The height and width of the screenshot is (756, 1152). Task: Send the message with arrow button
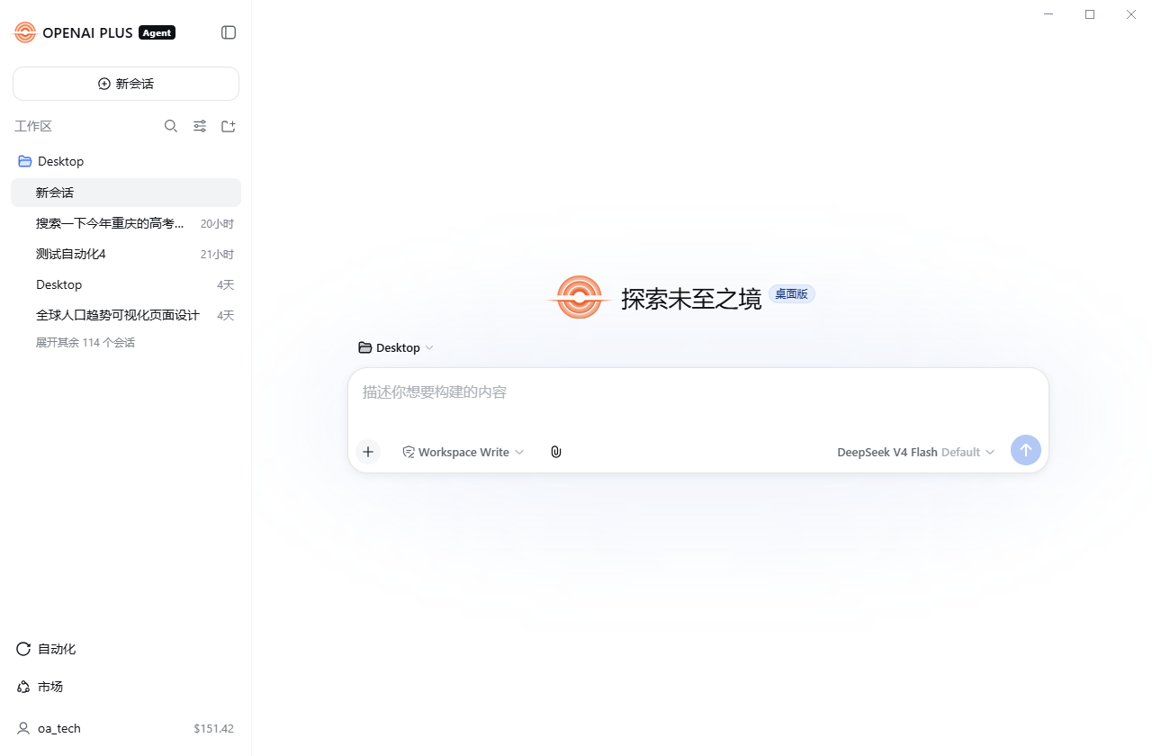click(1026, 450)
